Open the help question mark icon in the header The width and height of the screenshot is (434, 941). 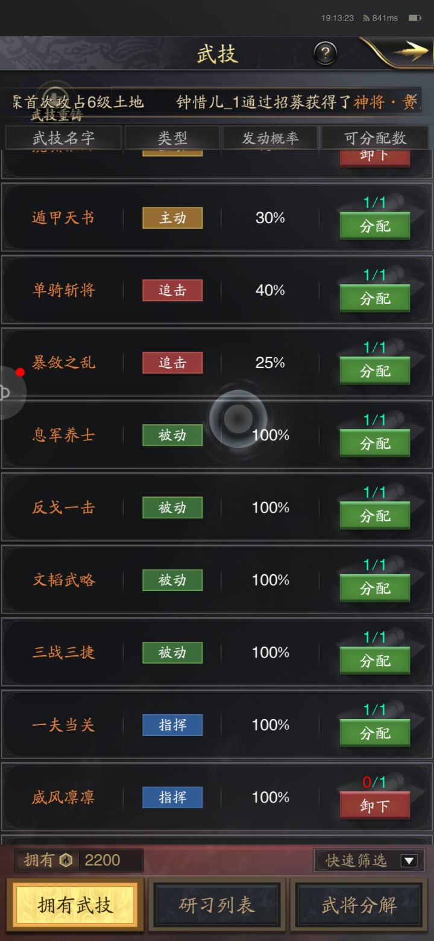click(x=325, y=53)
